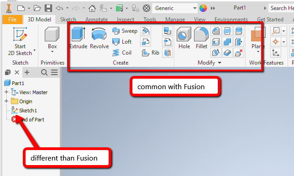The height and width of the screenshot is (176, 294).
Task: Select the Rib tool
Action: (x=150, y=53)
